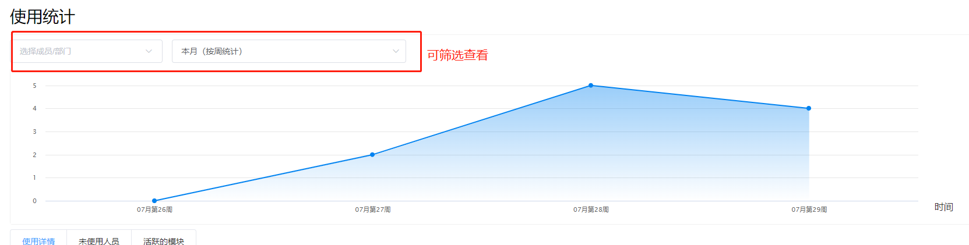Select the chart data point for 07月第27周

(372, 155)
